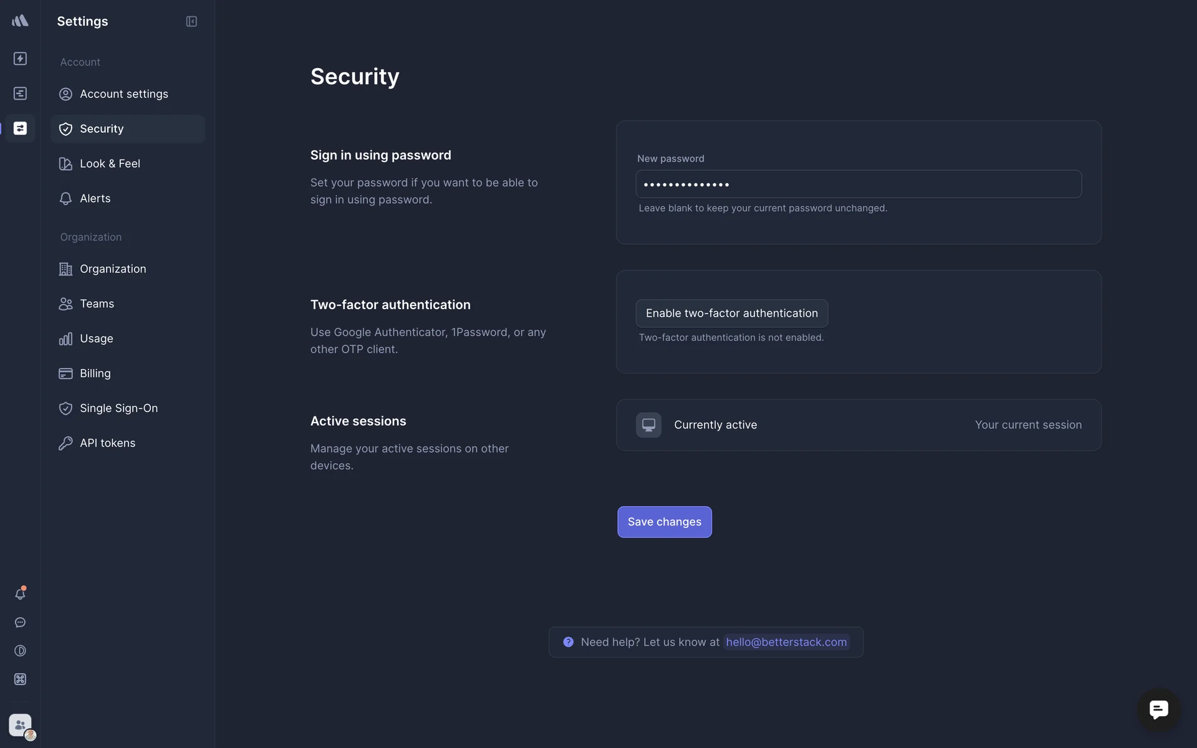Open the live chat widget bubble
The width and height of the screenshot is (1197, 748).
click(x=1158, y=709)
